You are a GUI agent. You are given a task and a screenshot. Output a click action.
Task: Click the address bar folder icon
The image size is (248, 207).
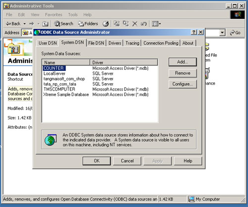(25, 33)
